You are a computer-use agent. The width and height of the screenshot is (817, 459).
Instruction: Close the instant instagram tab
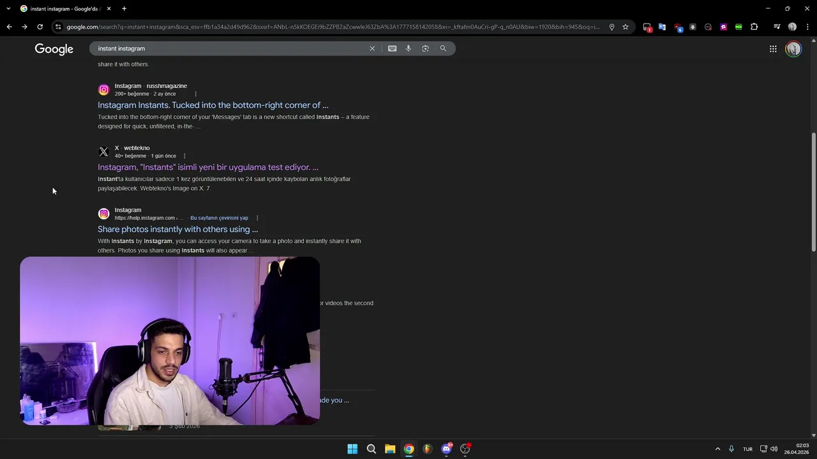click(109, 9)
